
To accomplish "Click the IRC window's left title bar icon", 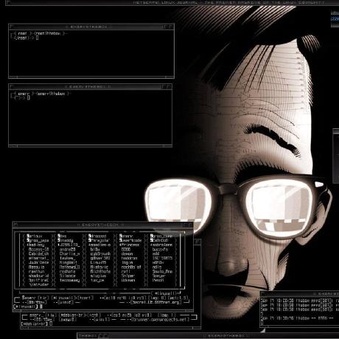I will pyautogui.click(x=15, y=225).
